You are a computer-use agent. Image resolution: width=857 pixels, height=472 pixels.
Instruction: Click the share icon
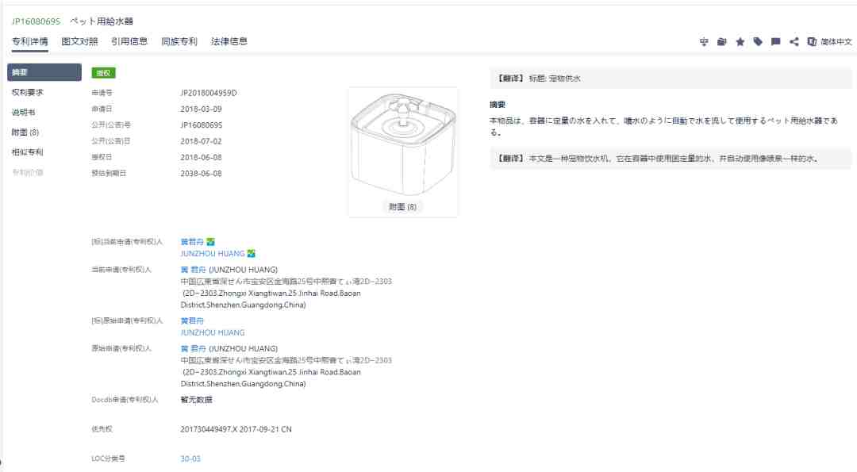(794, 41)
